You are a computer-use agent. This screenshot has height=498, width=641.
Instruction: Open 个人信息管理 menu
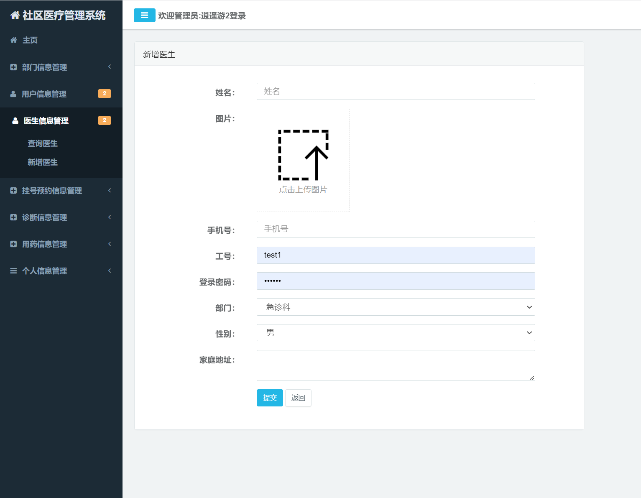pos(61,271)
